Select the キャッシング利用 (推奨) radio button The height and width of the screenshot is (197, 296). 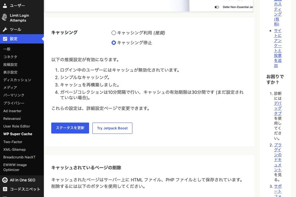point(114,33)
